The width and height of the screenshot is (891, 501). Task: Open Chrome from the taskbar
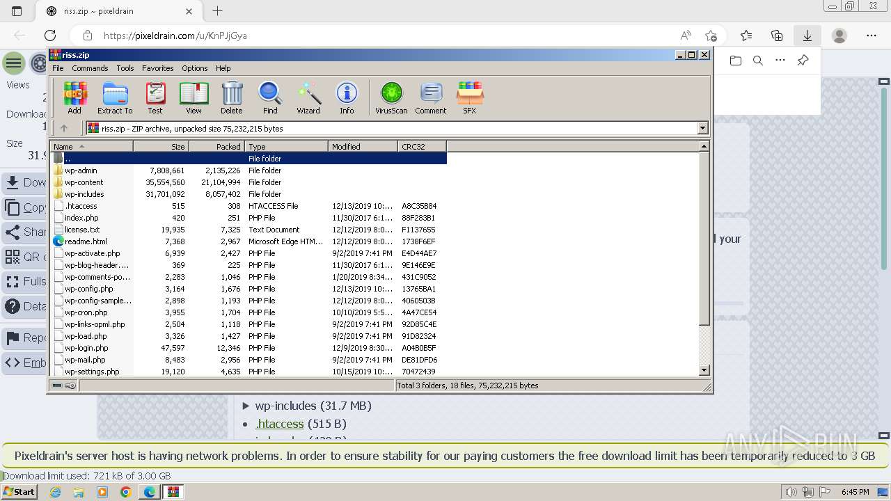click(x=125, y=492)
